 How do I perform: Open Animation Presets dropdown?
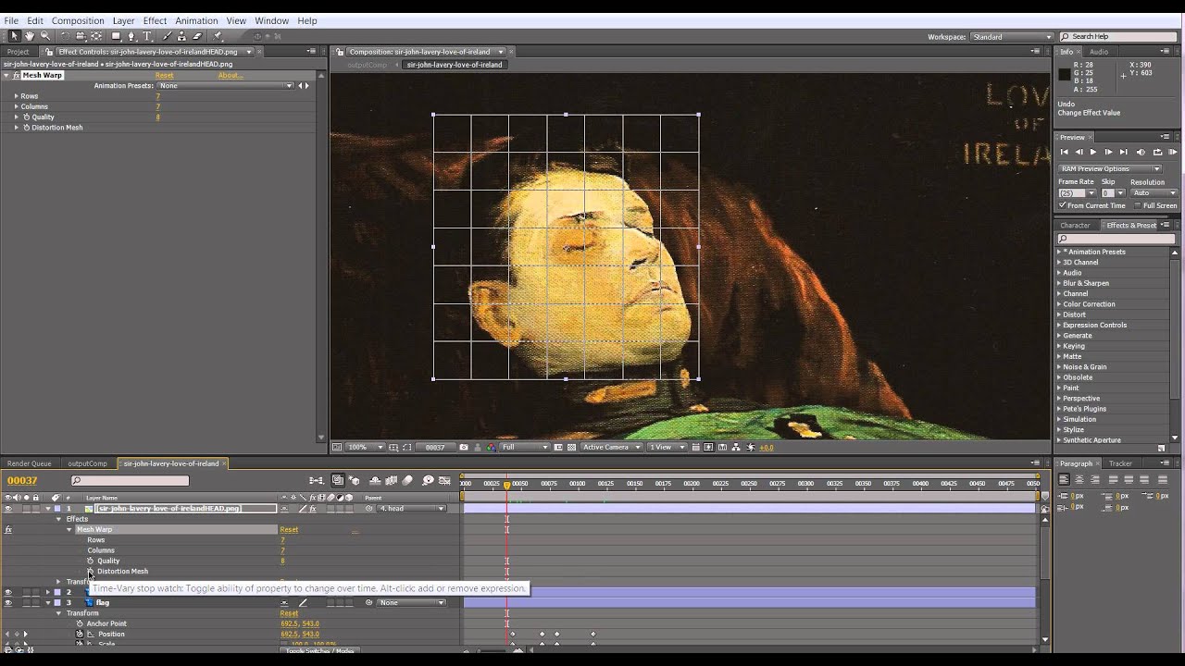pos(225,86)
